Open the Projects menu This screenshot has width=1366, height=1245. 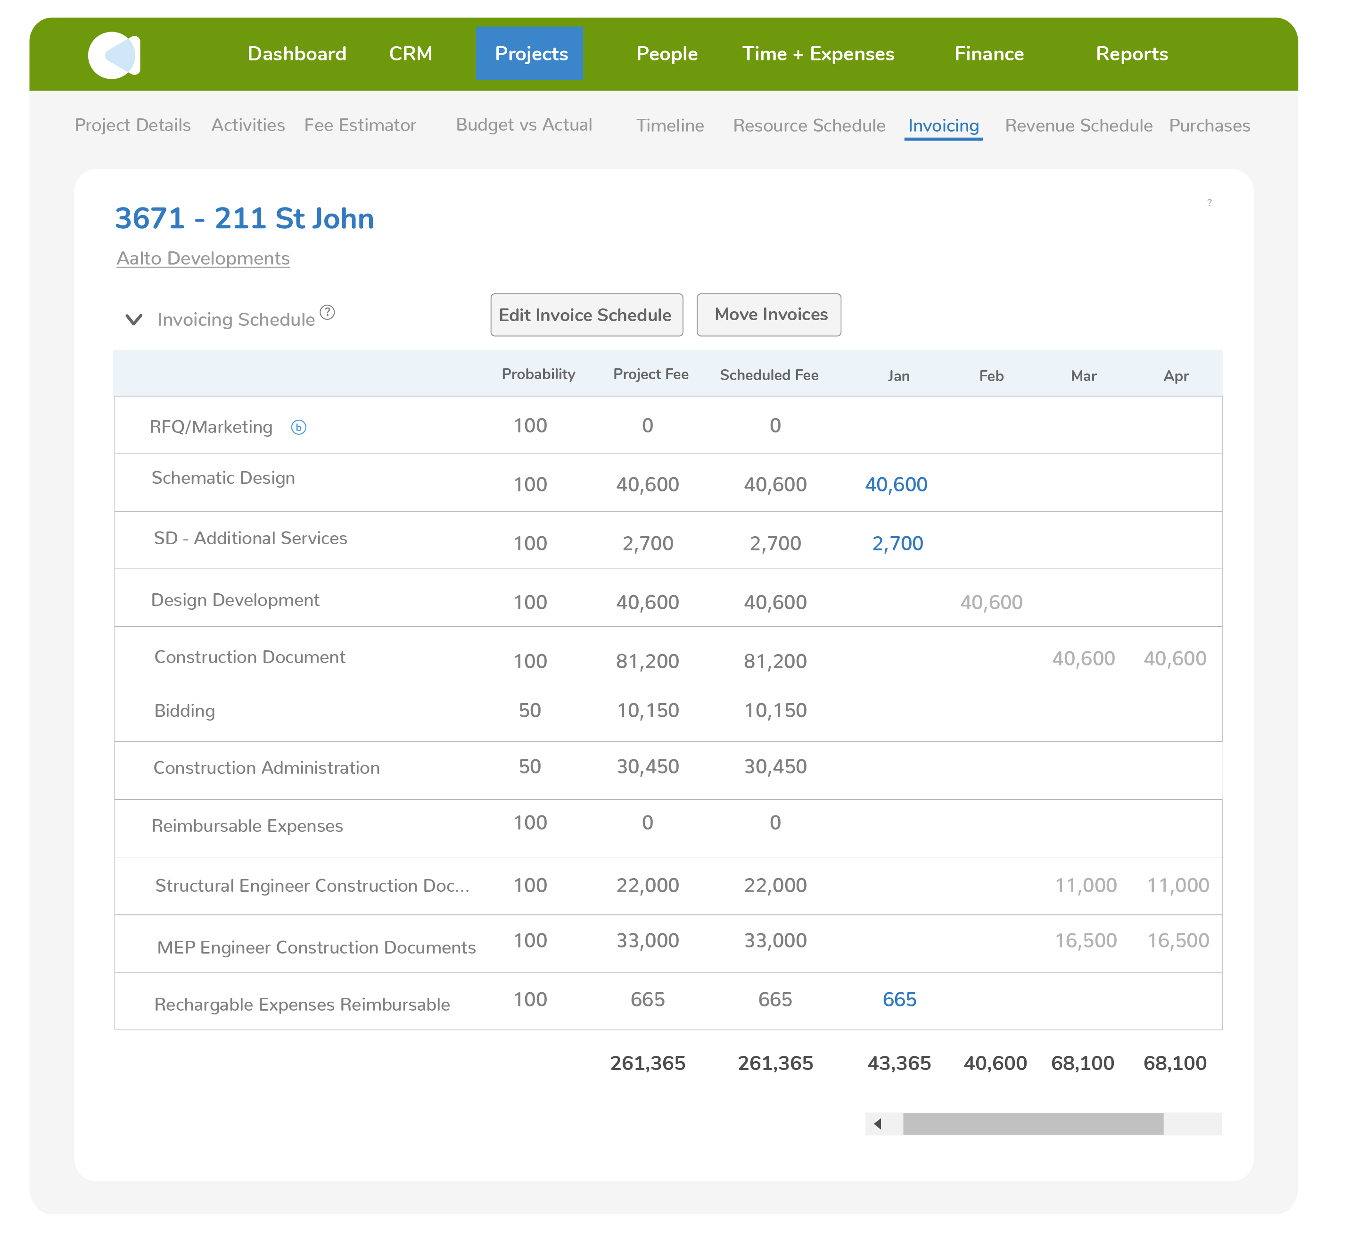[x=530, y=54]
